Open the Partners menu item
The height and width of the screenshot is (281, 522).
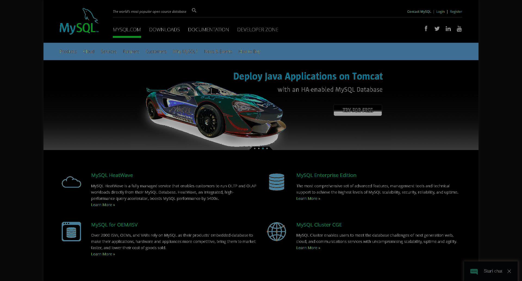click(x=131, y=51)
